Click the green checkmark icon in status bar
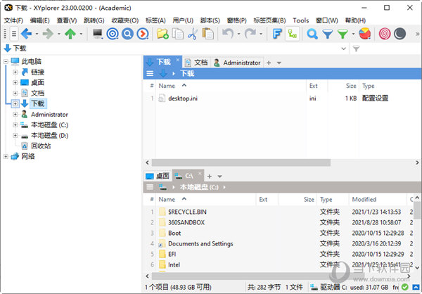Image resolution: width=422 pixels, height=294 pixels. coord(404,287)
